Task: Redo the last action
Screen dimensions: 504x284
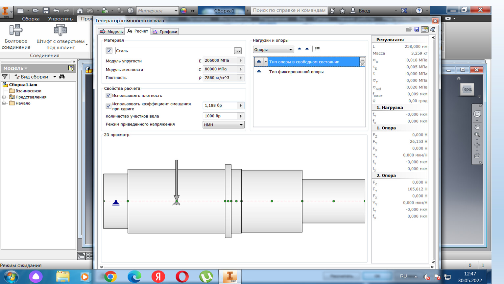Action: 66,11
